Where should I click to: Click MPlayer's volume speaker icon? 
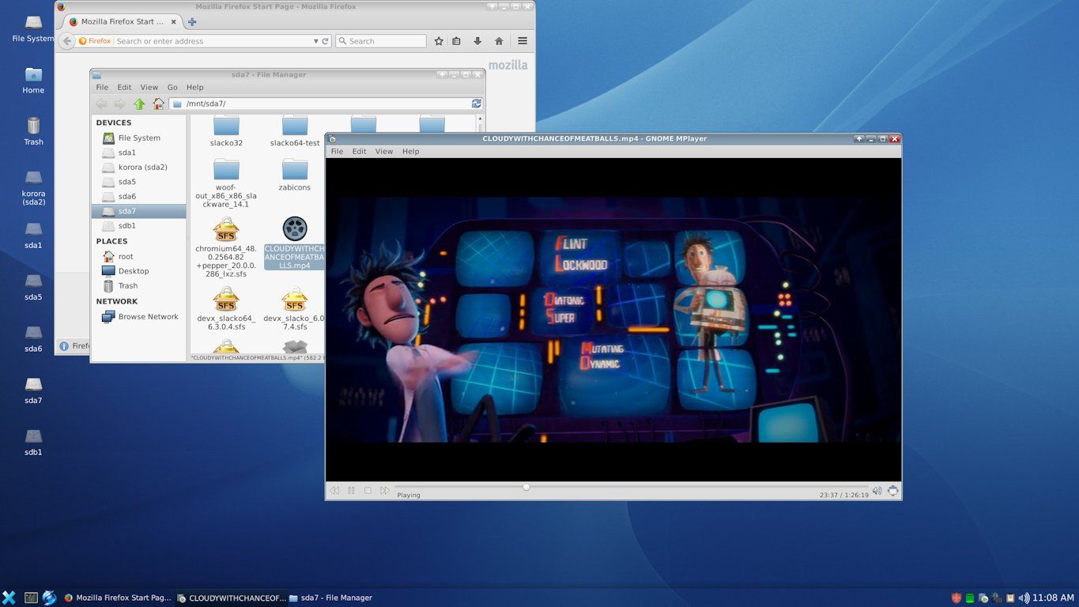tap(877, 491)
